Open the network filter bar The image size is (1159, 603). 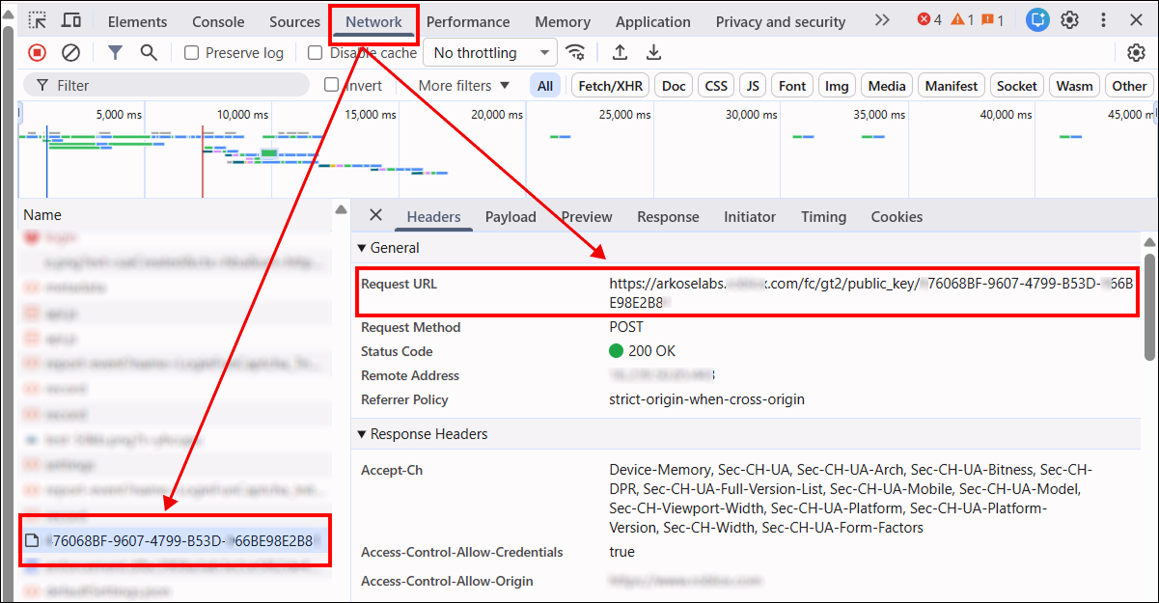pos(115,52)
